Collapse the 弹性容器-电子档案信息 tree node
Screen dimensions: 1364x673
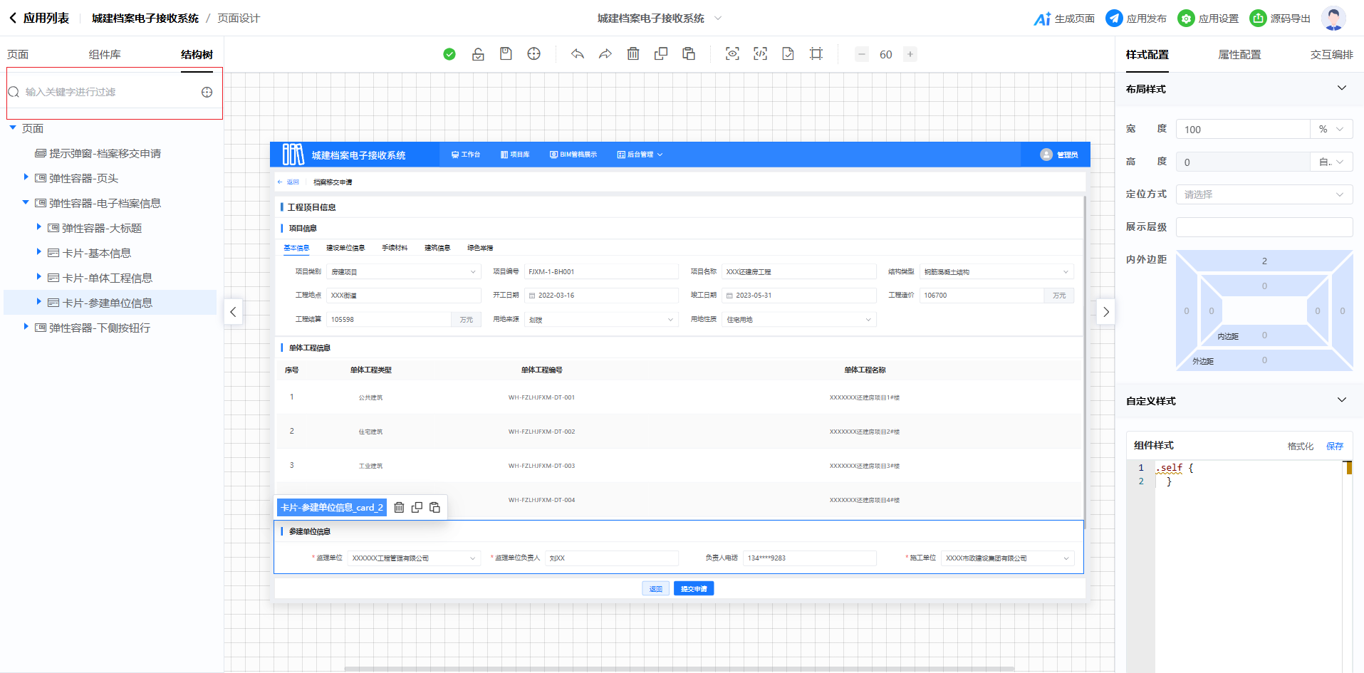tap(26, 203)
